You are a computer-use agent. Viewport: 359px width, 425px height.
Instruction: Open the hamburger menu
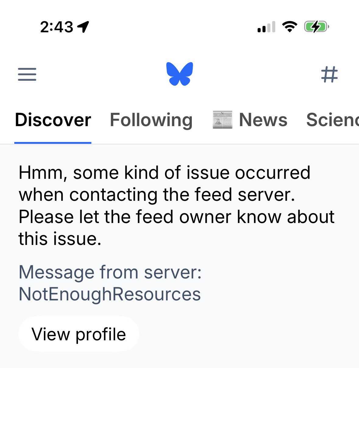27,74
